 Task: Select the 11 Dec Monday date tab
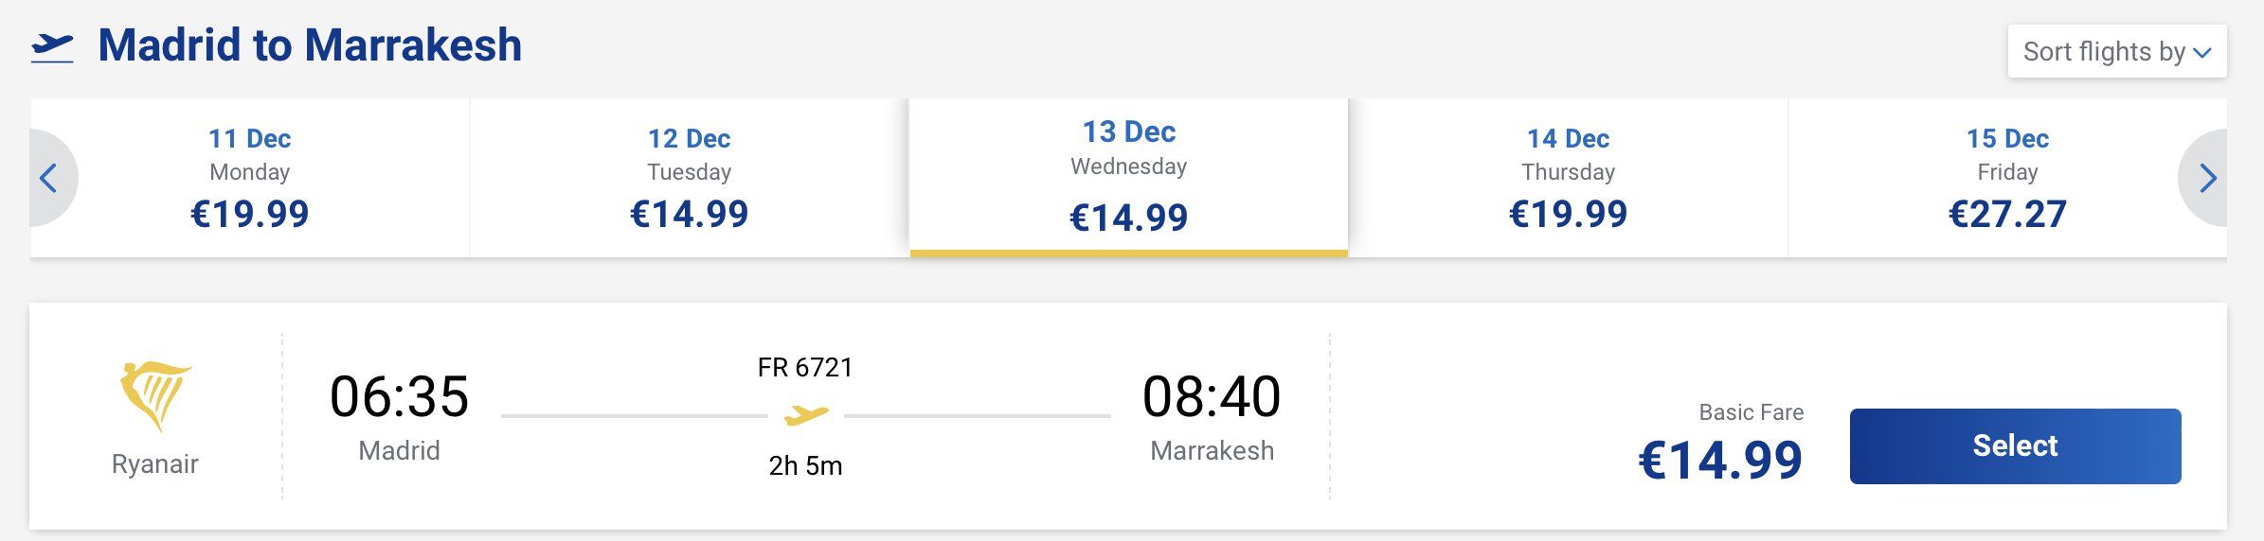pos(250,178)
